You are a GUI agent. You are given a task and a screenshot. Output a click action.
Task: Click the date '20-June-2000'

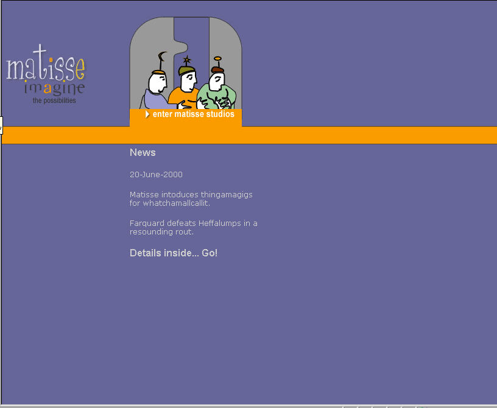coord(156,174)
